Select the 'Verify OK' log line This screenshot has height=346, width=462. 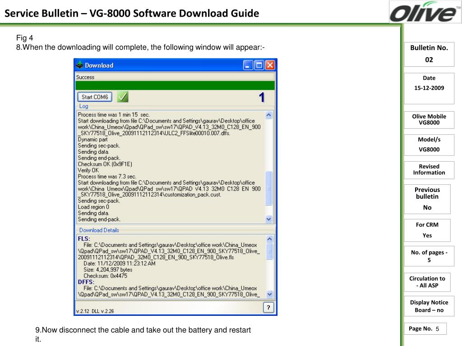(88, 170)
